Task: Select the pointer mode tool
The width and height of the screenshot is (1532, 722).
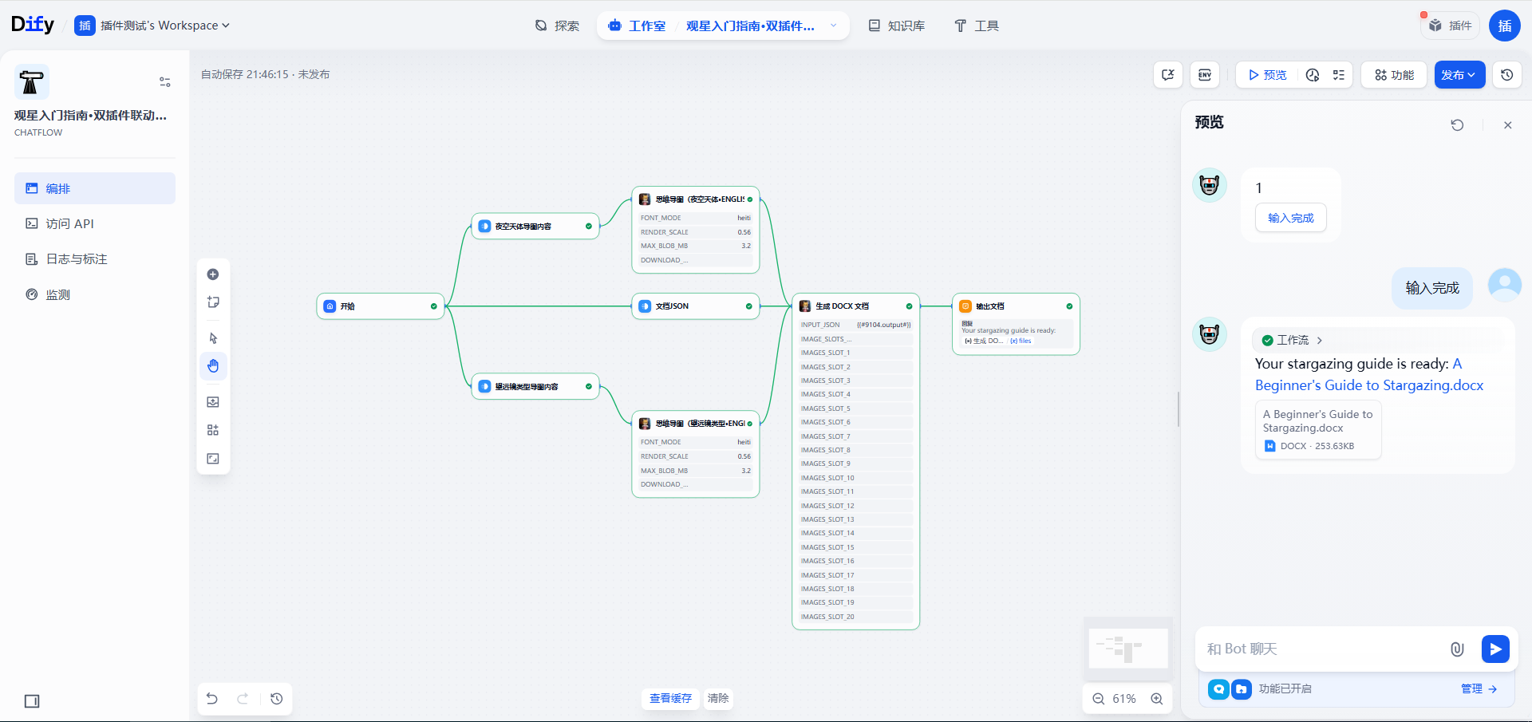Action: 213,338
